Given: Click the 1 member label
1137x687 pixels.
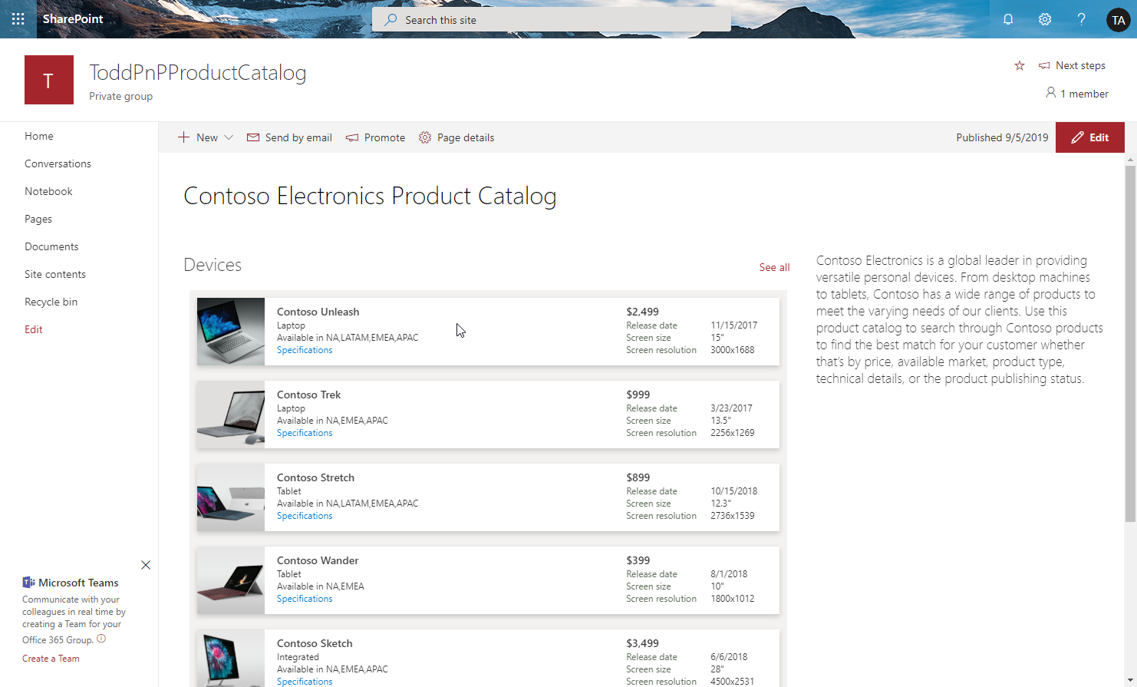Looking at the screenshot, I should pos(1084,94).
